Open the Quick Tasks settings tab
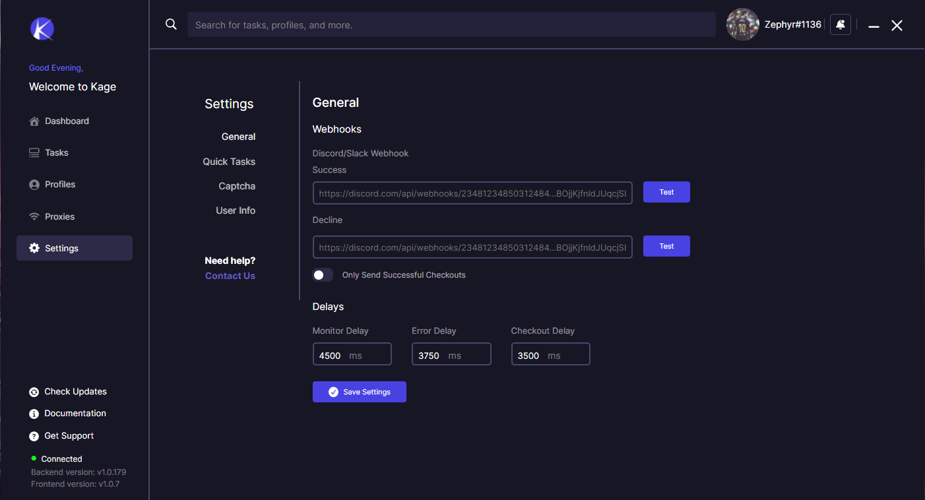 (x=229, y=162)
